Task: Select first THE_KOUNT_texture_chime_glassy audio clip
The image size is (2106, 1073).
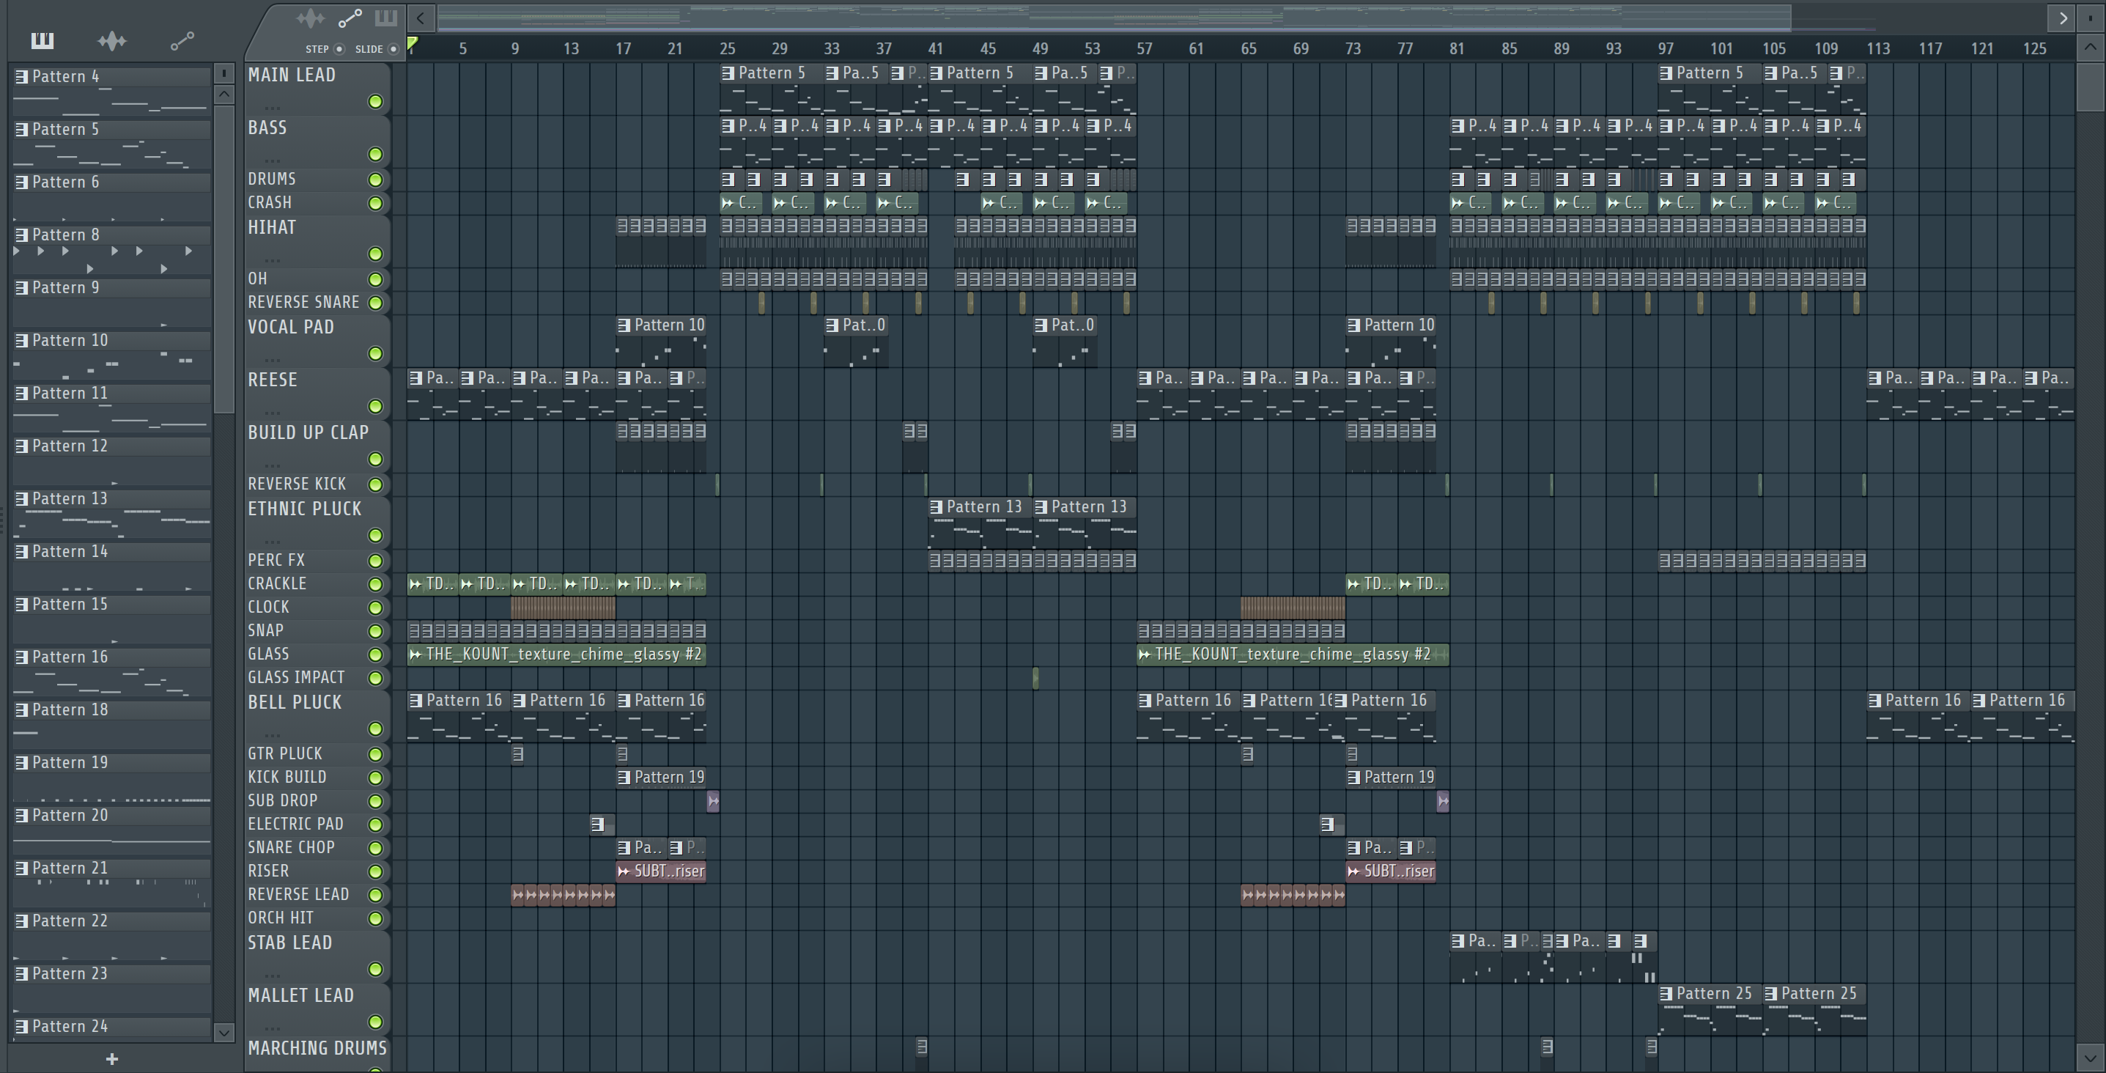Action: point(556,655)
